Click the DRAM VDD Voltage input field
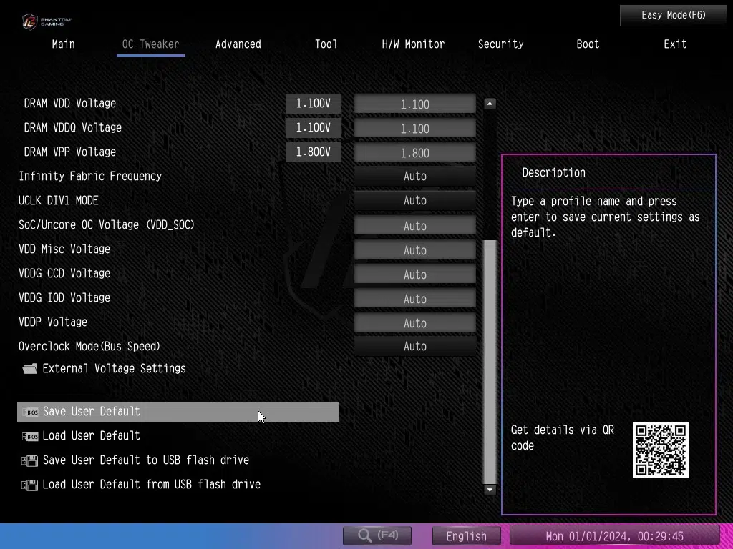The width and height of the screenshot is (733, 549). click(x=414, y=104)
